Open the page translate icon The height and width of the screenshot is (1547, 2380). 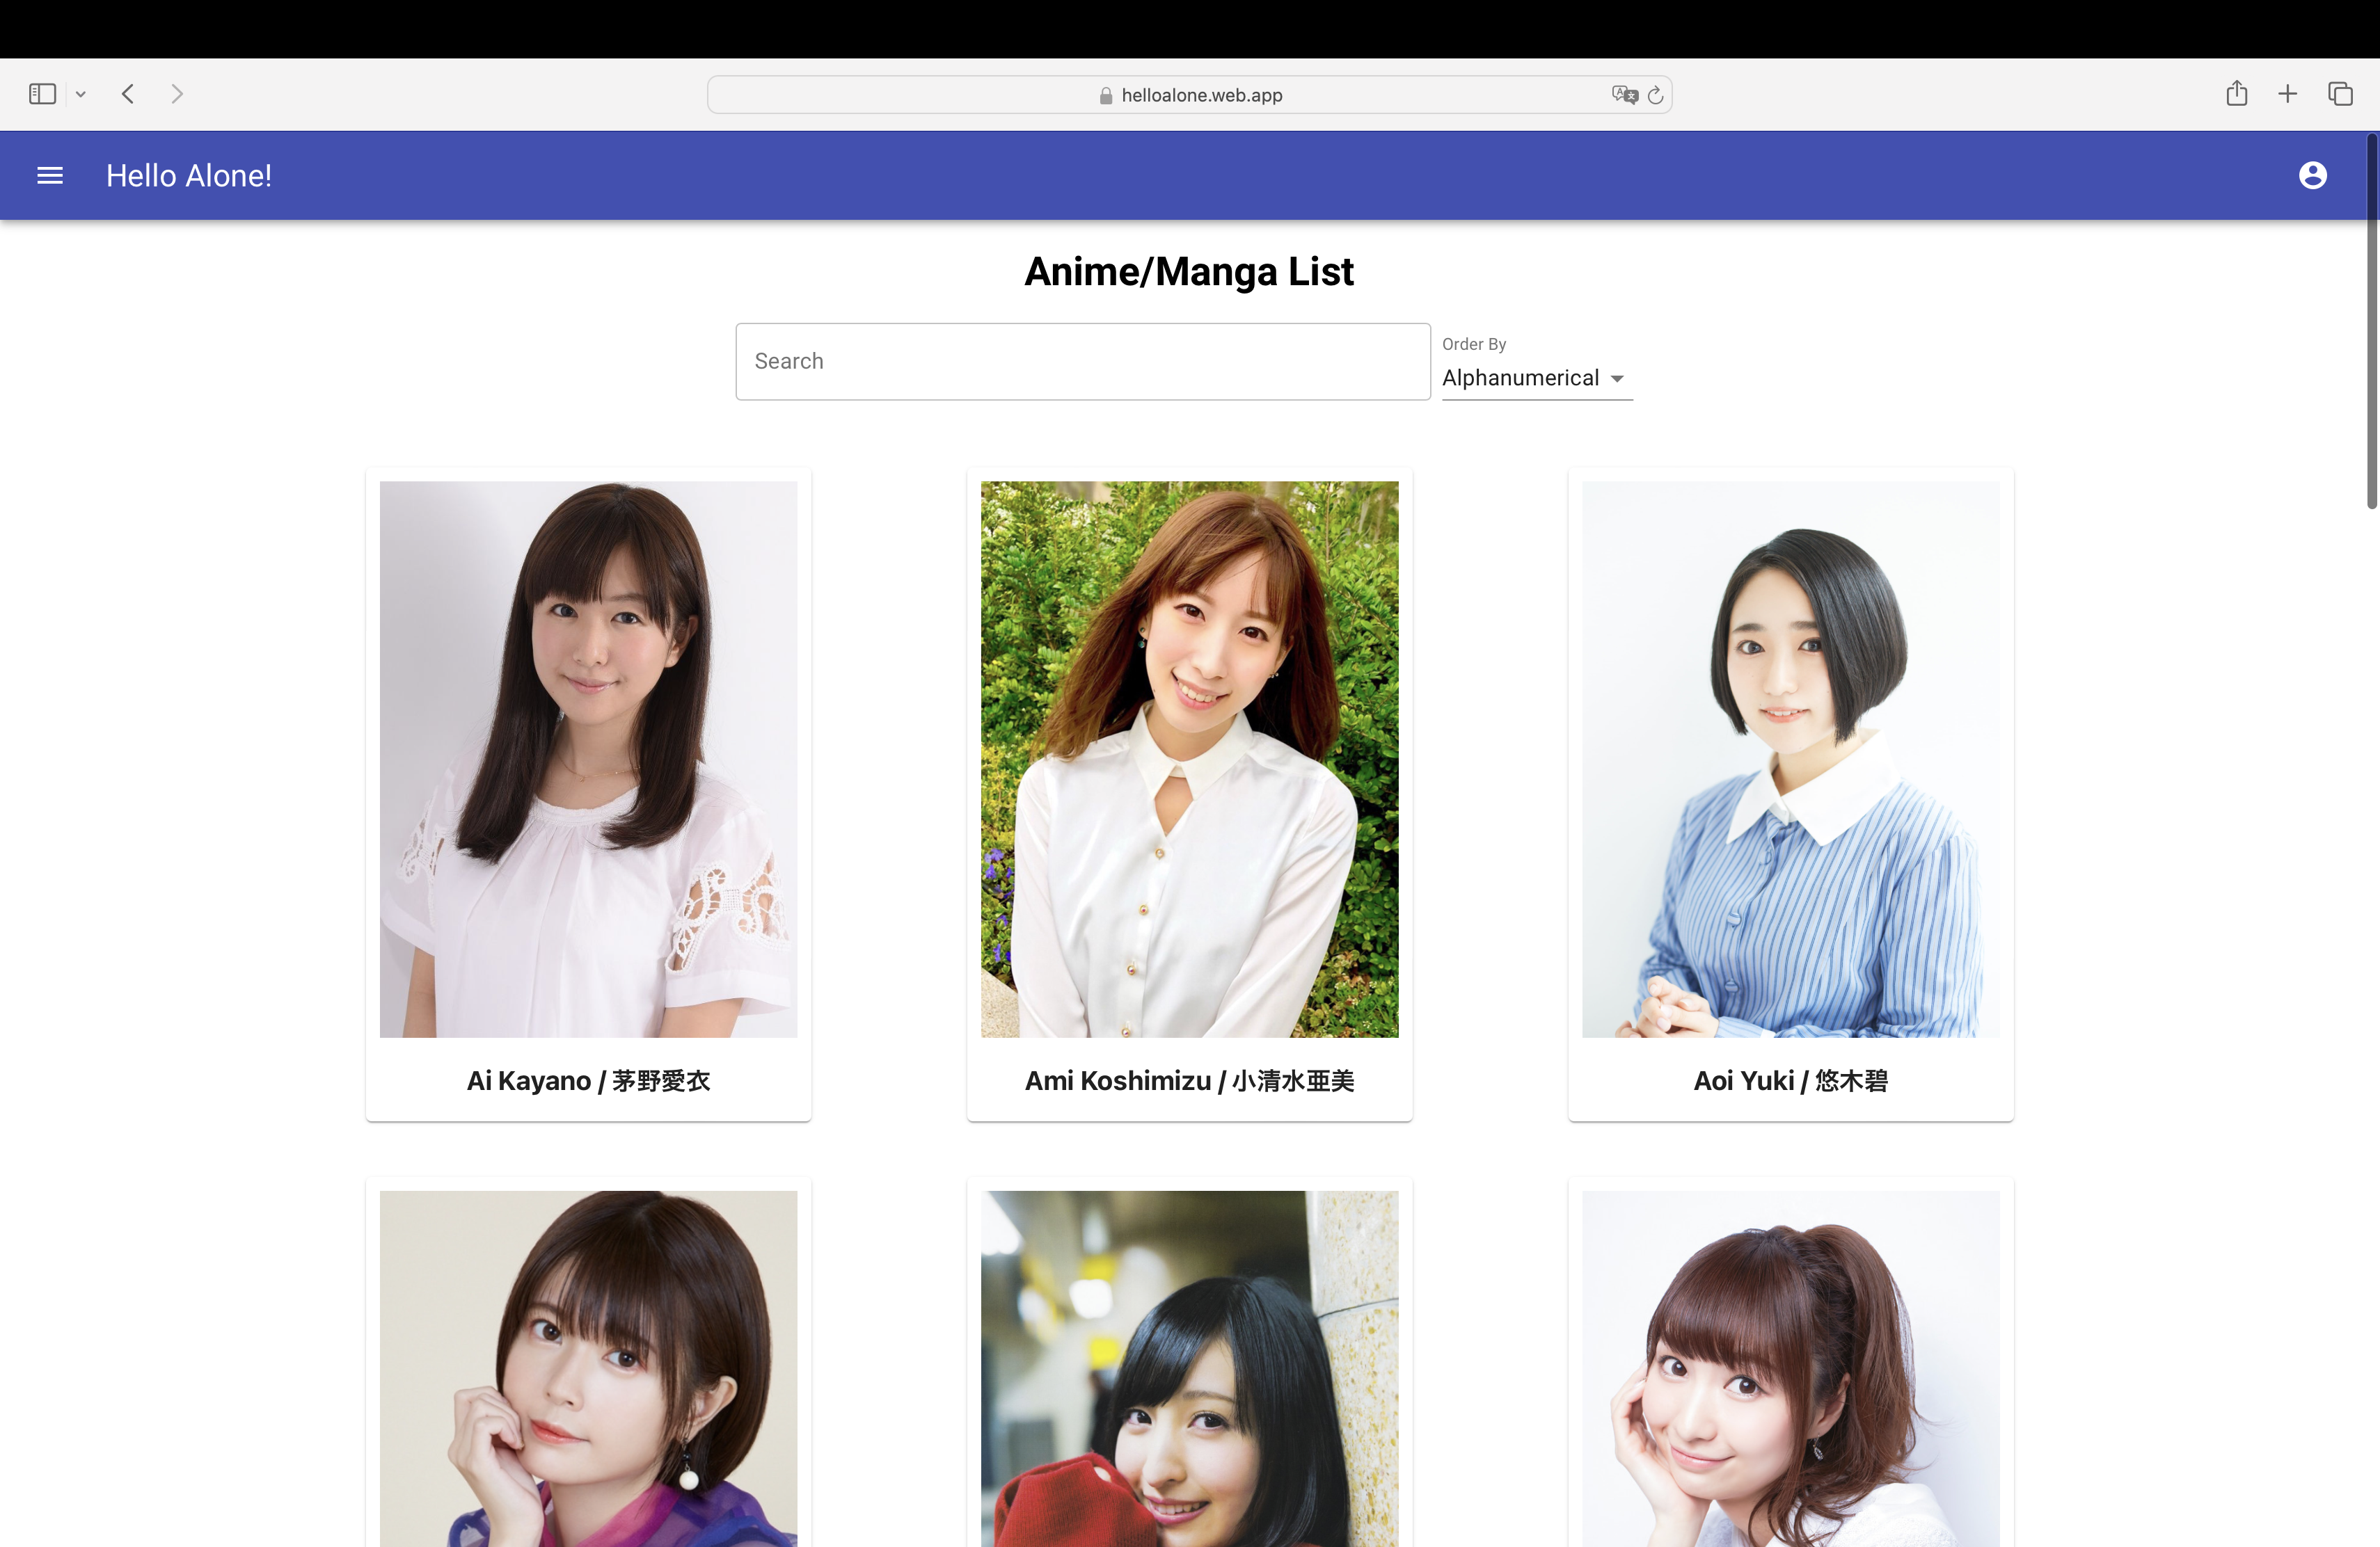pos(1624,95)
